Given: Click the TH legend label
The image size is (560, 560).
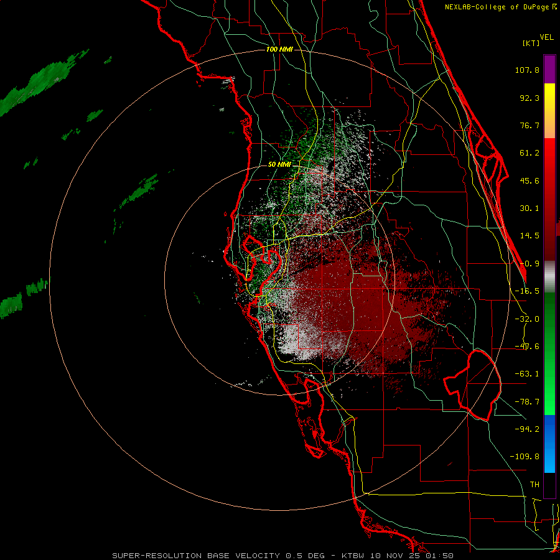Looking at the screenshot, I should point(534,484).
